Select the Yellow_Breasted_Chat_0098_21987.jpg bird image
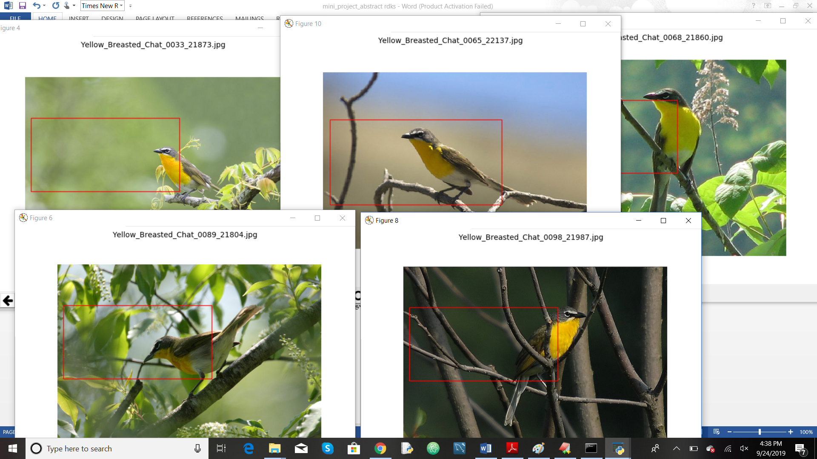Image resolution: width=817 pixels, height=459 pixels. pos(535,352)
